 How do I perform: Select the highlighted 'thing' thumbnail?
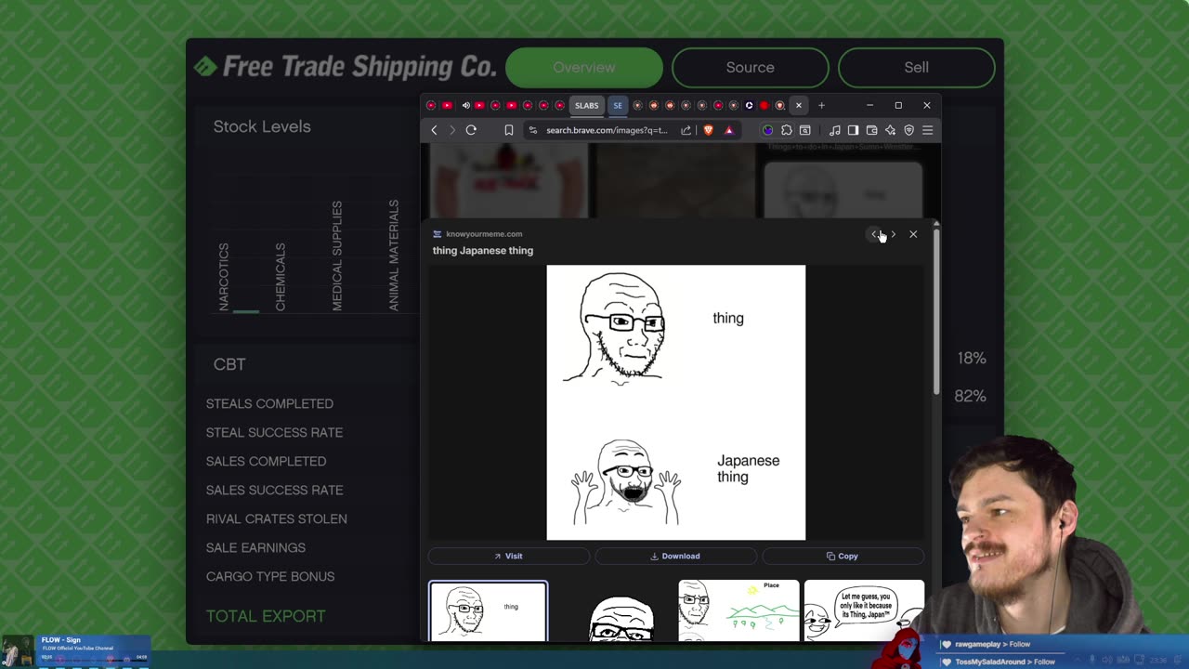[x=489, y=611]
